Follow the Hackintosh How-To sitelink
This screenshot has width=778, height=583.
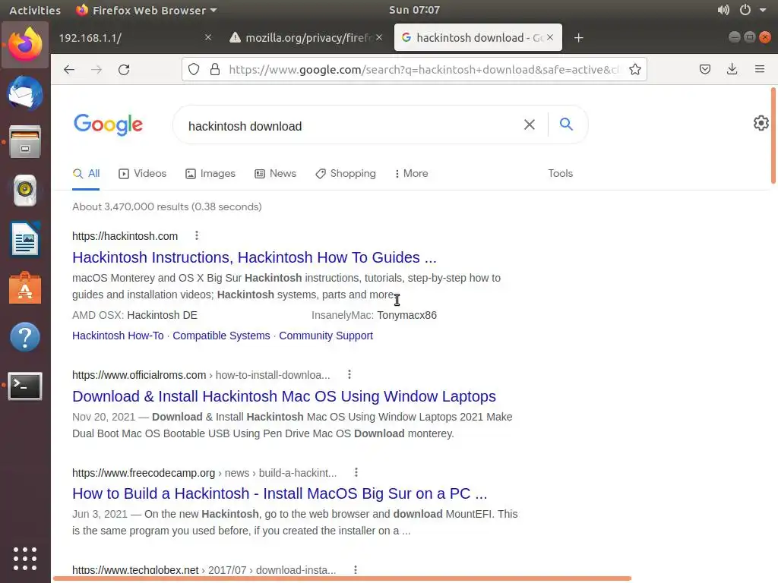click(x=118, y=336)
